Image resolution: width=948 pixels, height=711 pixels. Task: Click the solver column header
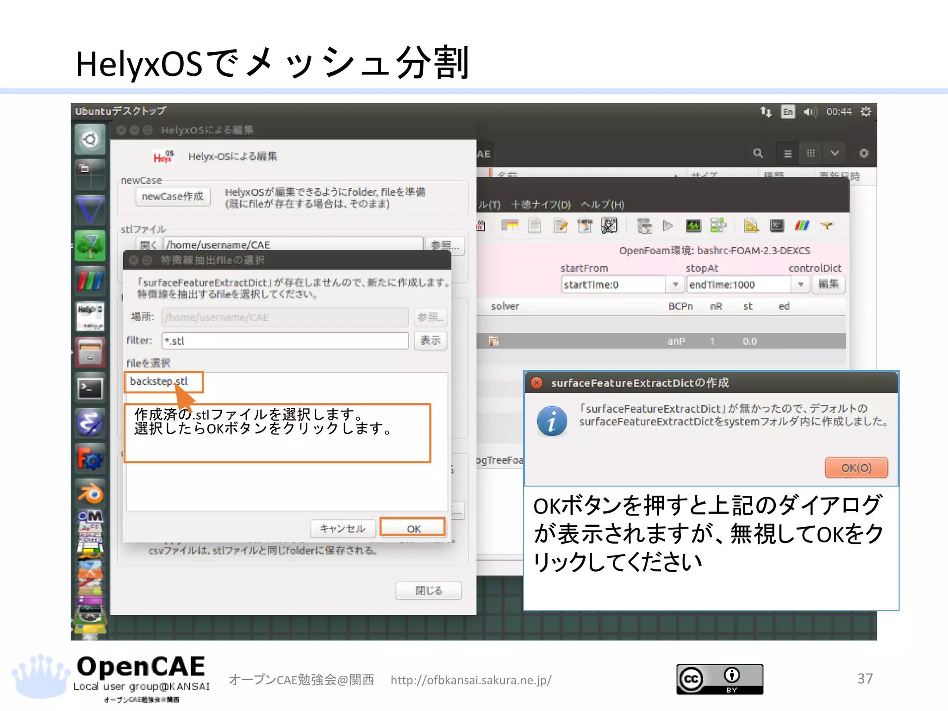505,306
